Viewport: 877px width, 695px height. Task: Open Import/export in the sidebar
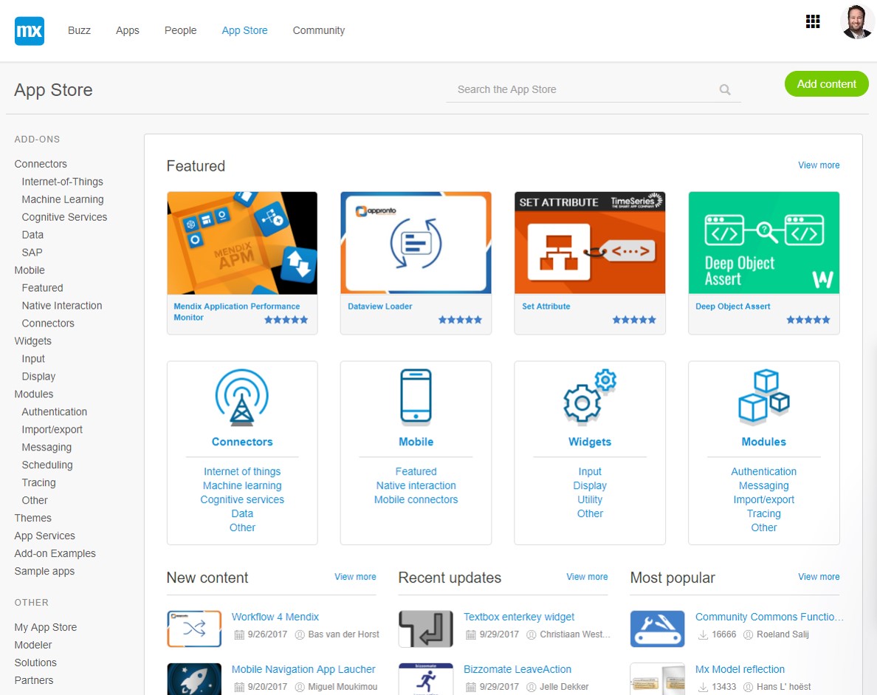(52, 430)
